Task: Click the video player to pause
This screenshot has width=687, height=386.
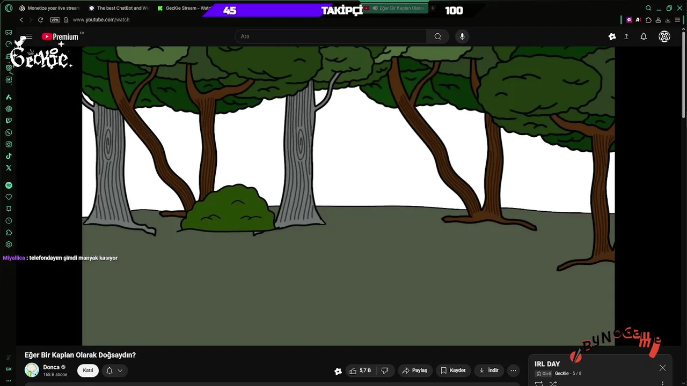Action: pyautogui.click(x=348, y=196)
